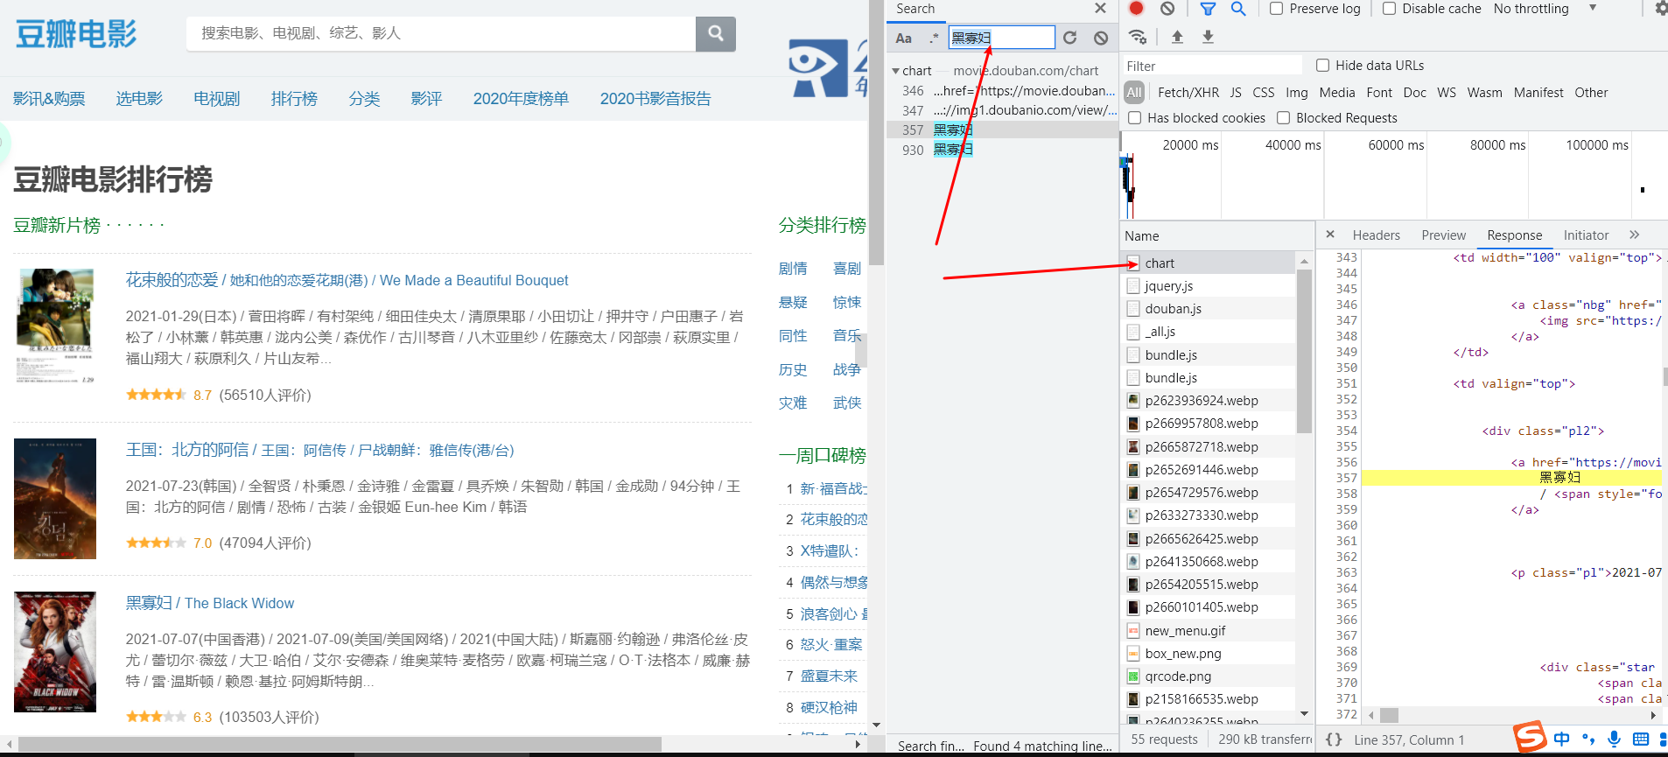1668x757 pixels.
Task: Click Douban page search magnifier button
Action: 716,33
